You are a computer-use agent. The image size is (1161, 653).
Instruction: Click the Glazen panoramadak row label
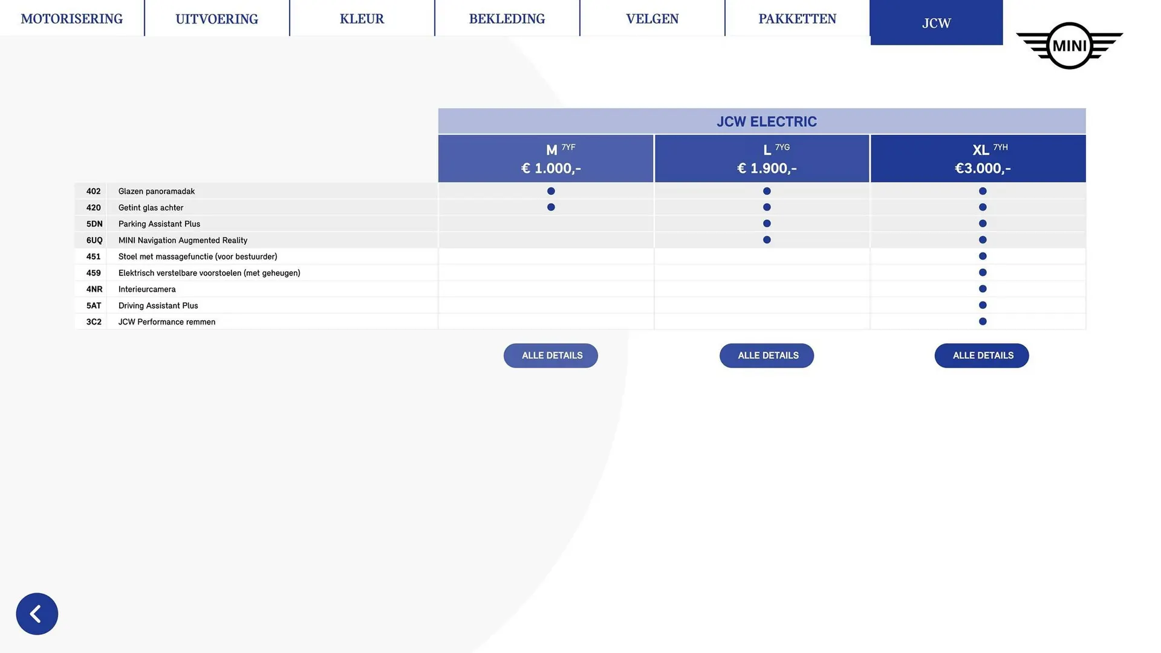[x=157, y=191]
